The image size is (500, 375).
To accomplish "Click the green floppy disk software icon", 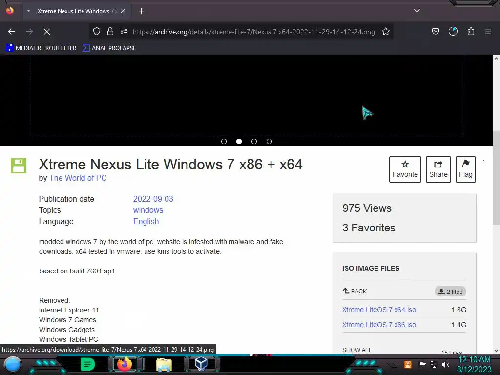I will tap(19, 166).
